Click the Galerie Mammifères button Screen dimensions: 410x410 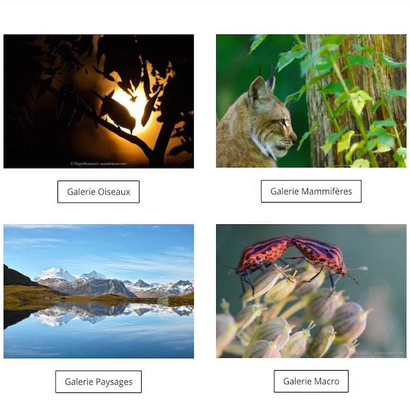311,191
